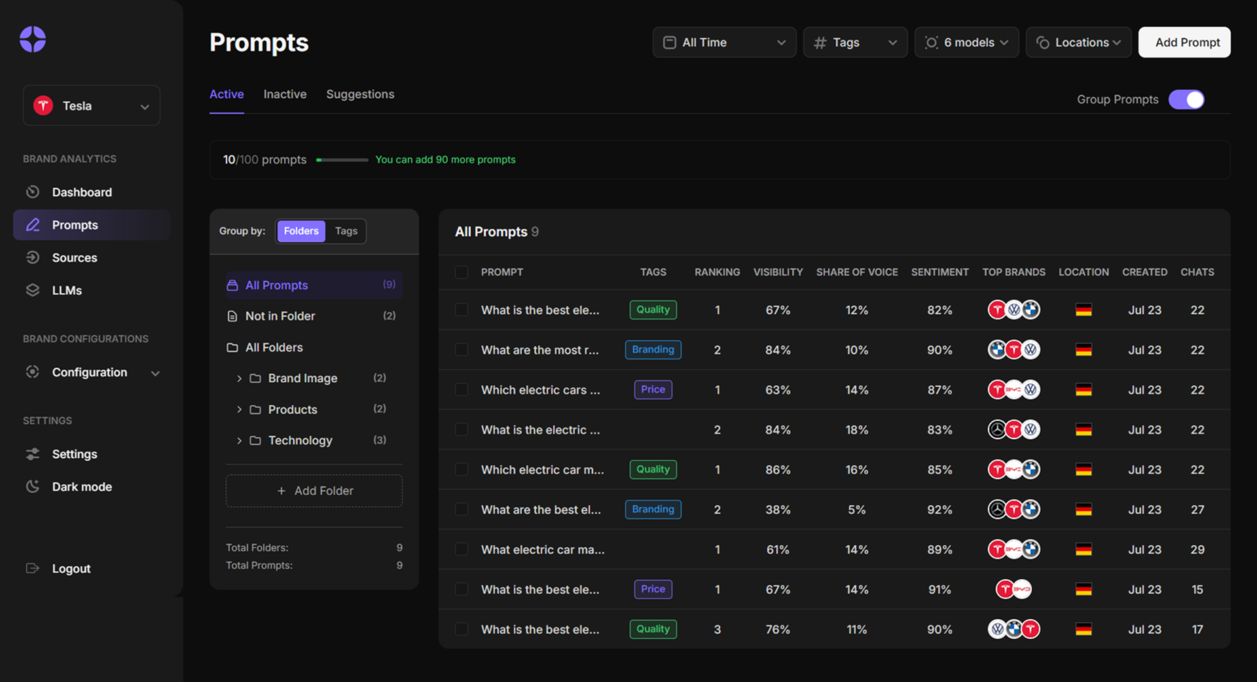Click the Dashboard icon in sidebar
Viewport: 1257px width, 682px height.
pyautogui.click(x=33, y=192)
